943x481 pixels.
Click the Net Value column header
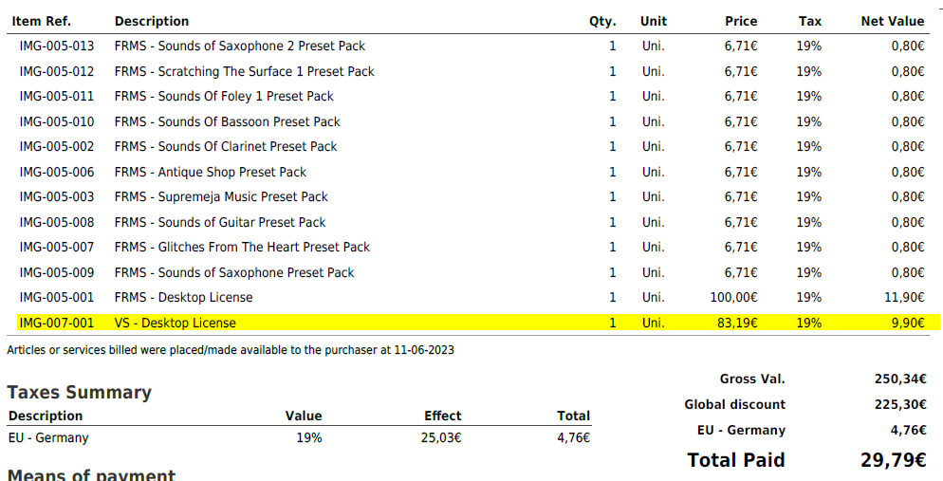[892, 21]
